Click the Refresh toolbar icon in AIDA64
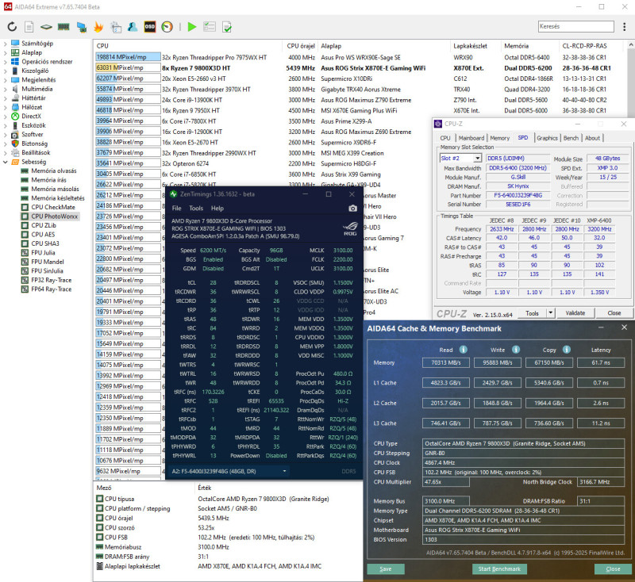 coord(12,27)
